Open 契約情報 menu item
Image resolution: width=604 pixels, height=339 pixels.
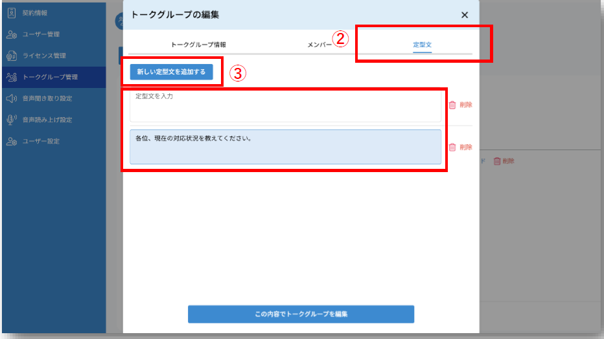tap(54, 13)
